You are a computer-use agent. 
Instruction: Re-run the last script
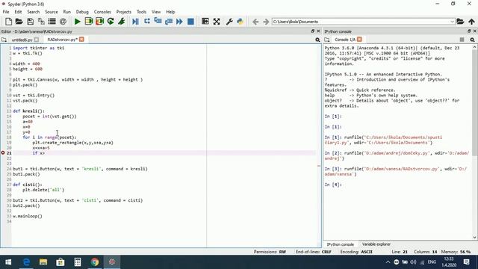pos(111,22)
